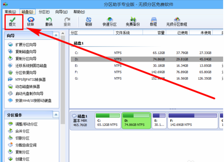Select the F: partition row
Image resolution: width=224 pixels, height=162 pixels.
[147, 72]
